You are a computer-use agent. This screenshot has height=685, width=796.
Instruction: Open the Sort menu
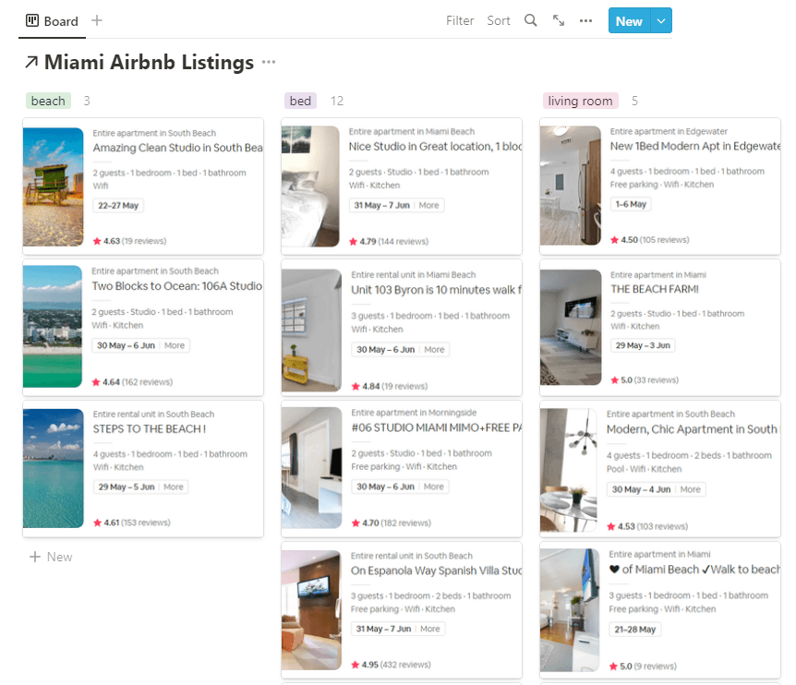pos(498,20)
